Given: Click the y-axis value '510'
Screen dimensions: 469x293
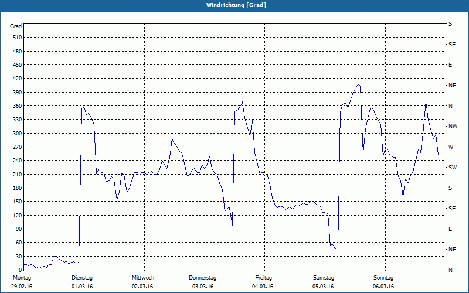Looking at the screenshot, I should point(18,38).
